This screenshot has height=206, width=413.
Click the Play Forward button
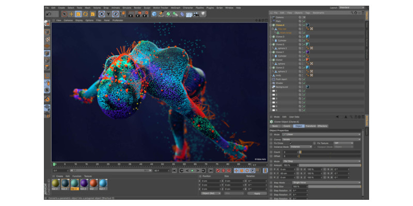pyautogui.click(x=192, y=170)
